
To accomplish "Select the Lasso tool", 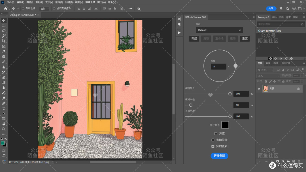I will [4, 31].
